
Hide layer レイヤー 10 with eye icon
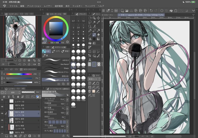2,100
